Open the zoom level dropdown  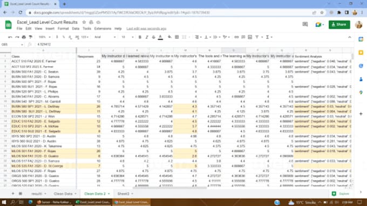click(44, 37)
